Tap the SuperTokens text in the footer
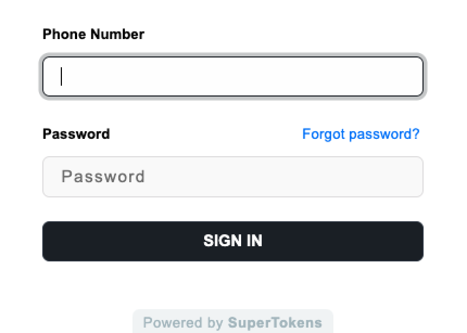The height and width of the screenshot is (333, 467). 275,323
